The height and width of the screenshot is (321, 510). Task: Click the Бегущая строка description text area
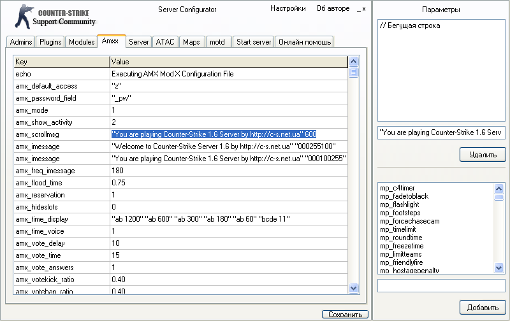click(441, 70)
